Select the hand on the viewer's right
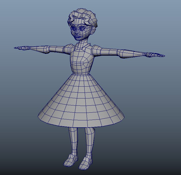 click(x=154, y=55)
